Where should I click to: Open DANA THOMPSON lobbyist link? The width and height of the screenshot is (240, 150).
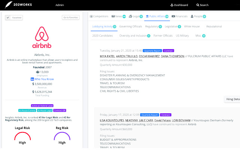pyautogui.click(x=172, y=56)
